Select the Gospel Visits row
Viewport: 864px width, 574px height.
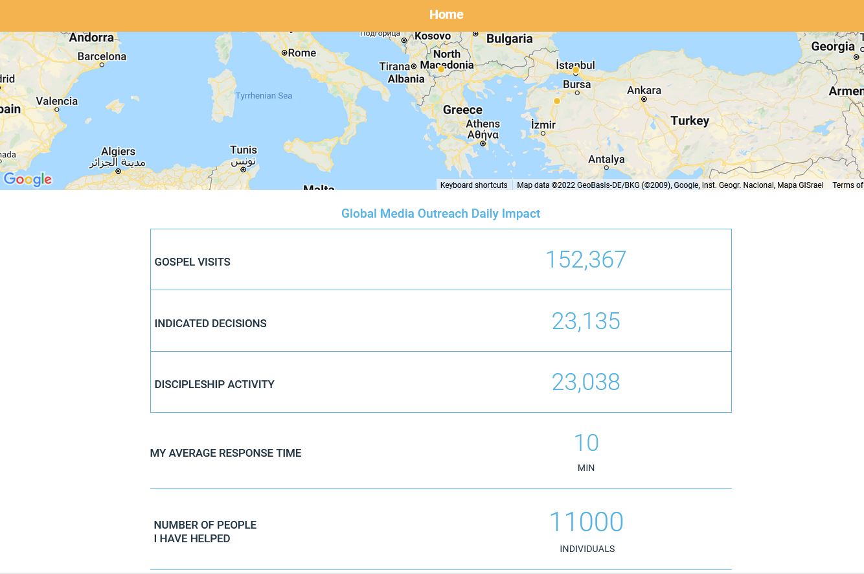coord(440,260)
